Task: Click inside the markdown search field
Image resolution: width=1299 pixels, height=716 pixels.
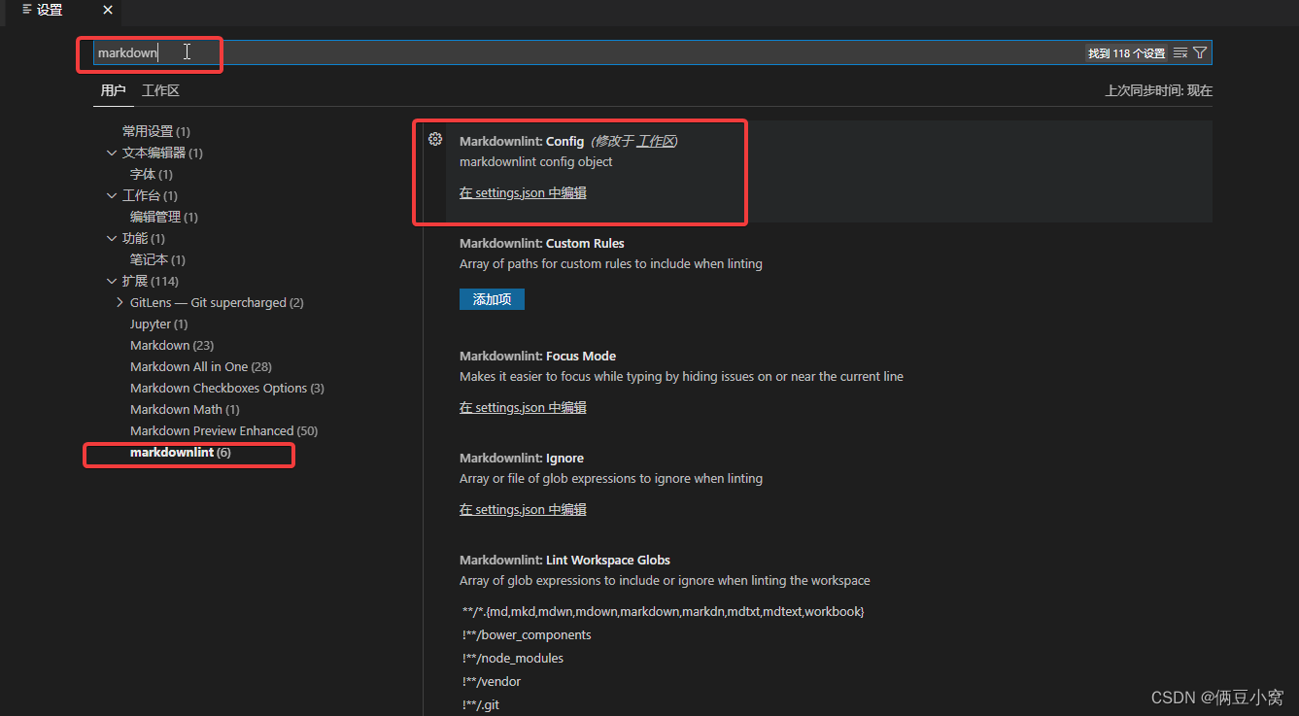Action: (x=151, y=52)
